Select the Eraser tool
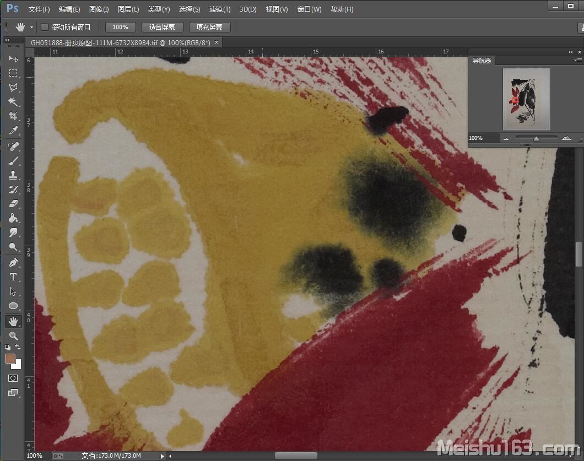Screen dimensions: 584x461 [x=13, y=204]
